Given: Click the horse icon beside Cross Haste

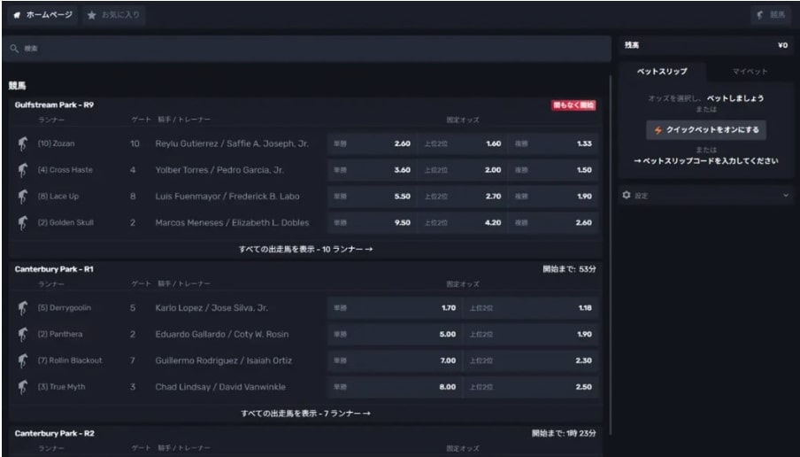Looking at the screenshot, I should 22,170.
